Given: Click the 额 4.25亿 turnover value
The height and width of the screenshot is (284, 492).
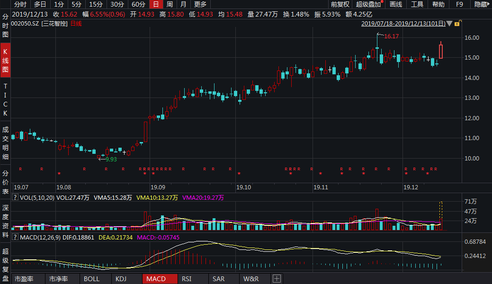Looking at the screenshot, I should (358, 14).
